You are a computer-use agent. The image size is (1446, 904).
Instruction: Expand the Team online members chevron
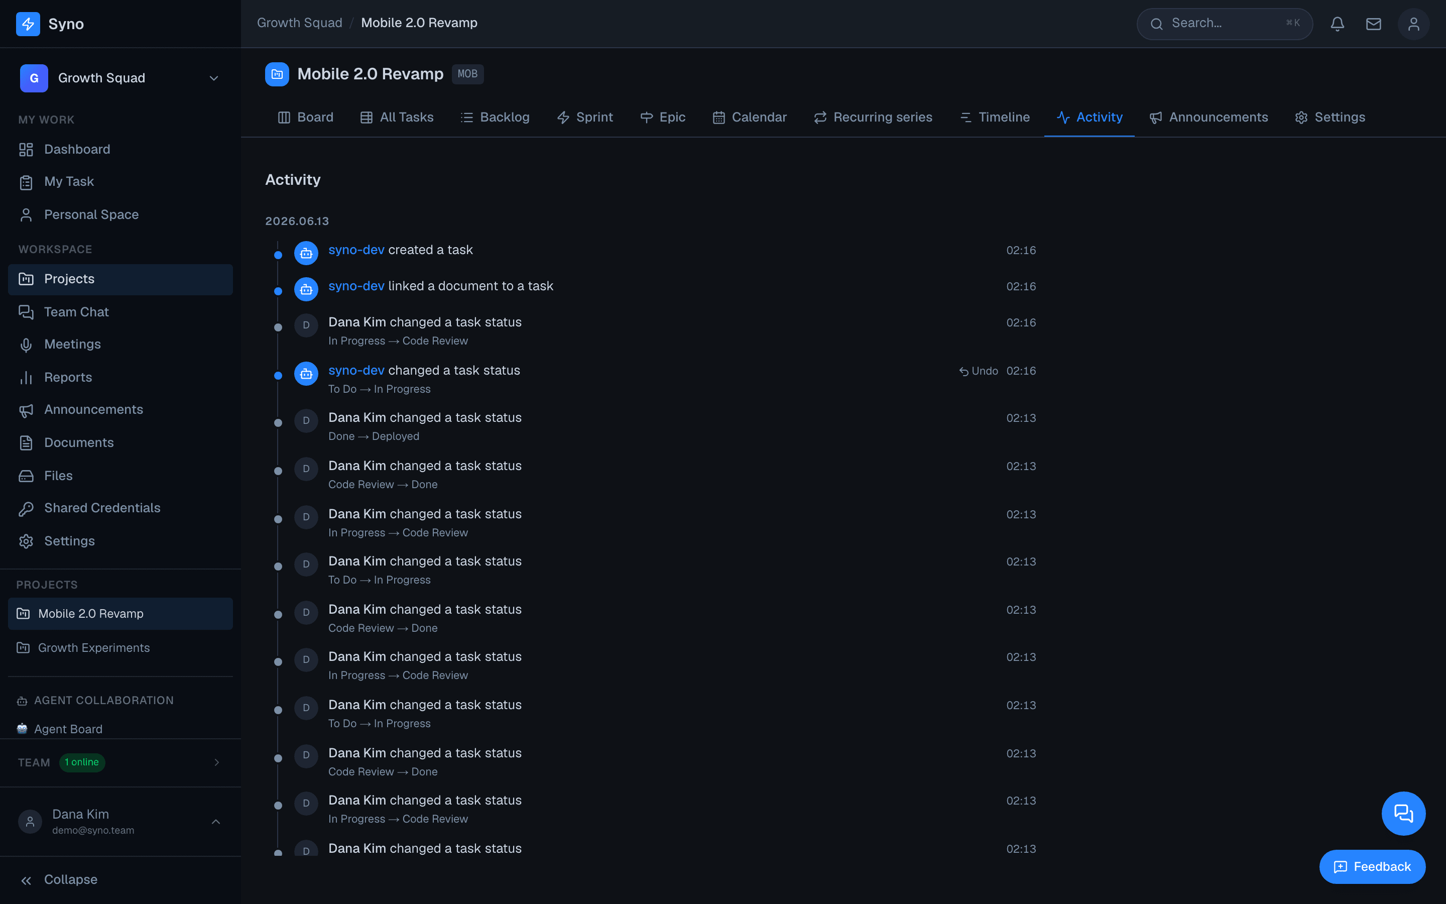click(x=216, y=762)
